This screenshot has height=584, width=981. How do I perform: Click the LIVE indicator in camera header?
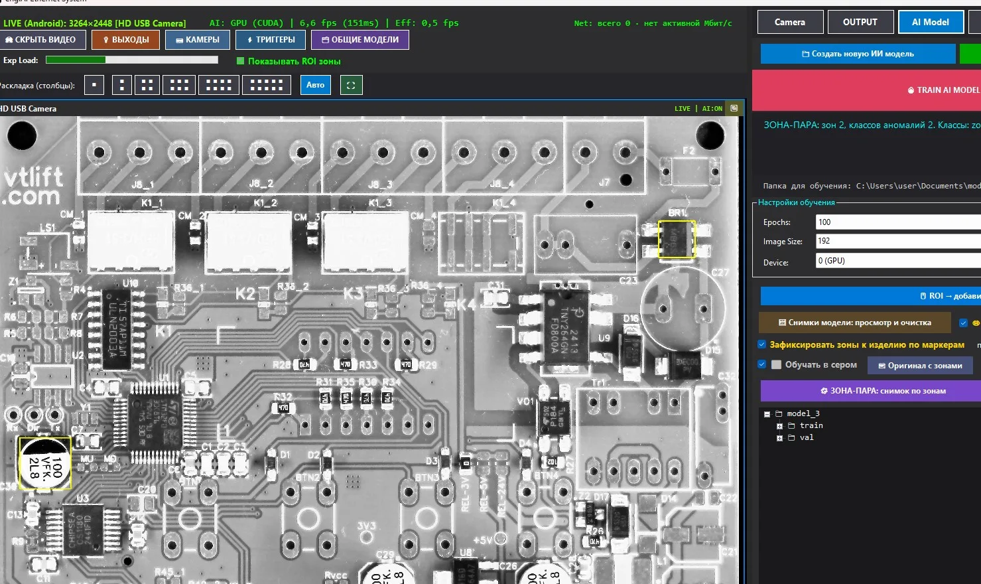coord(683,108)
